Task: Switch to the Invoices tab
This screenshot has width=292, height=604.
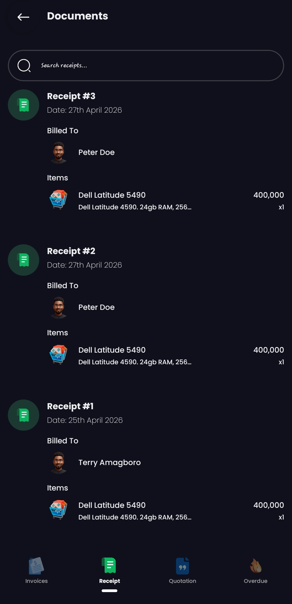Action: pyautogui.click(x=36, y=570)
